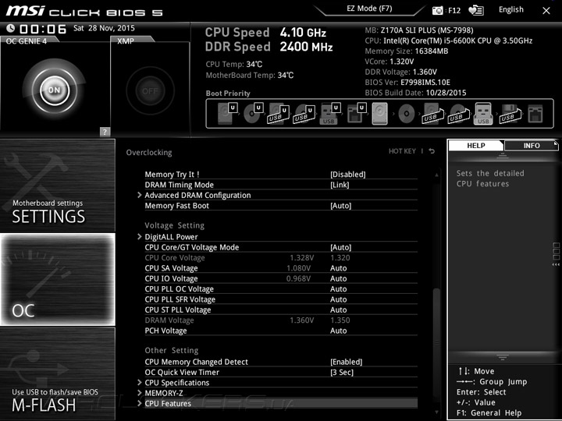Switch to the HELP tab
The width and height of the screenshot is (562, 421).
(476, 145)
